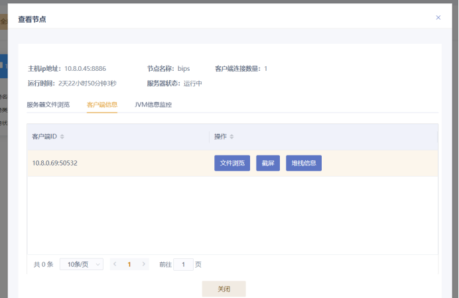The height and width of the screenshot is (298, 459).
Task: Open 堆栈信息 for client 10.8.0.69
Action: pos(304,163)
